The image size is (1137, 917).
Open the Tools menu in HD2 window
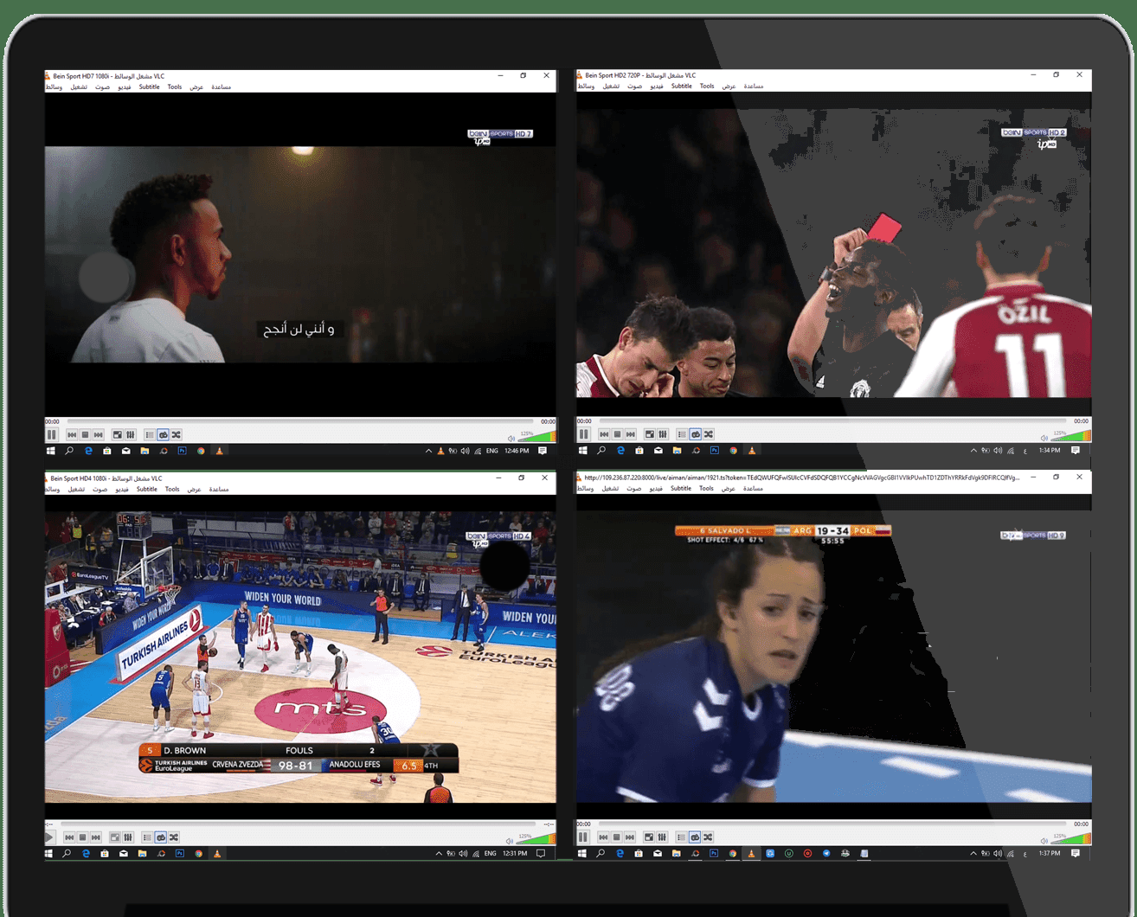(707, 86)
